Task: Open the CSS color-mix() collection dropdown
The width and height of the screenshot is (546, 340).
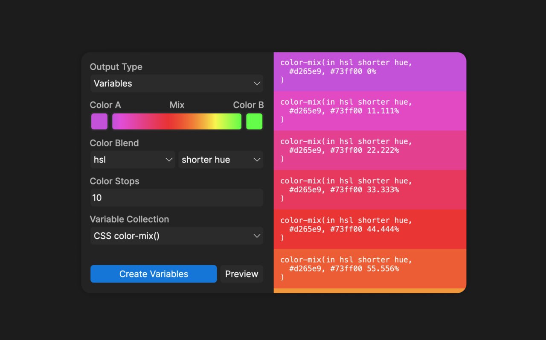Action: tap(177, 236)
